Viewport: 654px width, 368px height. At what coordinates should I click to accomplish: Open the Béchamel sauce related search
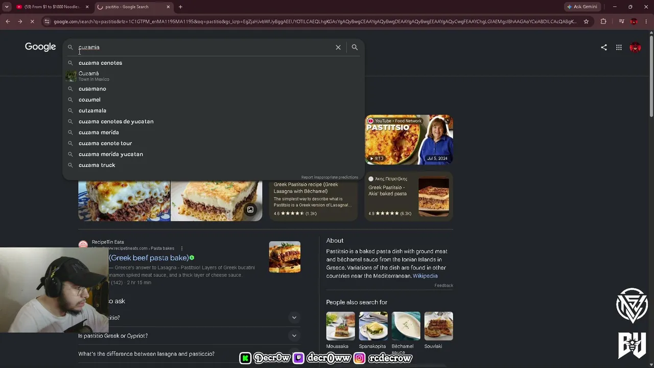pyautogui.click(x=406, y=333)
